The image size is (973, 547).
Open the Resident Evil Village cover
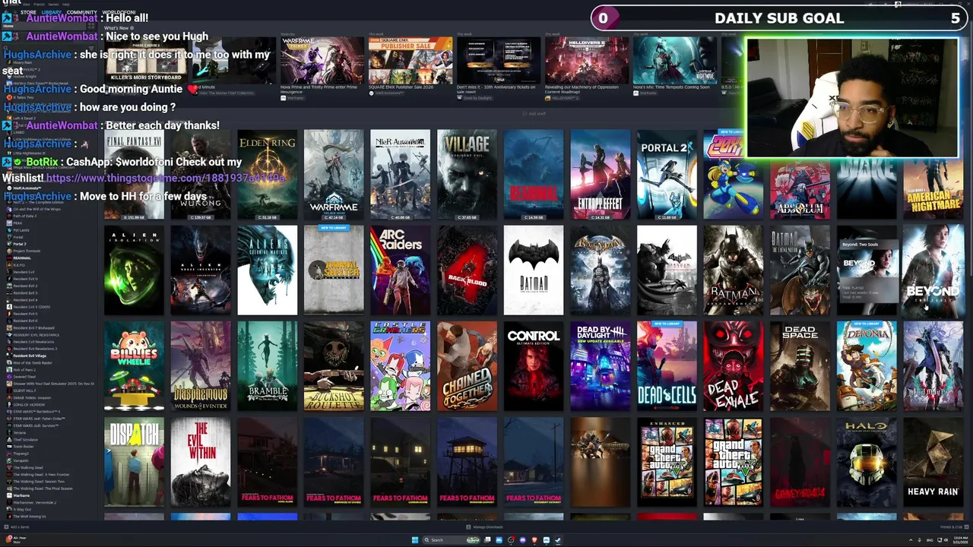(467, 174)
